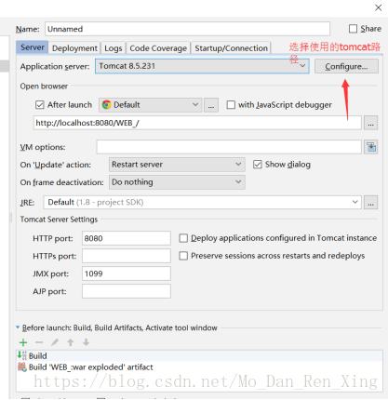Click the Configure... button
Image resolution: width=388 pixels, height=400 pixels.
[x=346, y=66]
